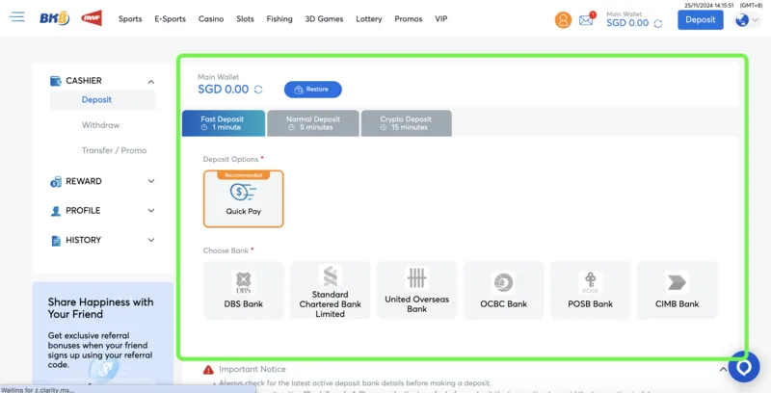Click the Restore button
Screen dimensions: 771x393
(x=312, y=90)
